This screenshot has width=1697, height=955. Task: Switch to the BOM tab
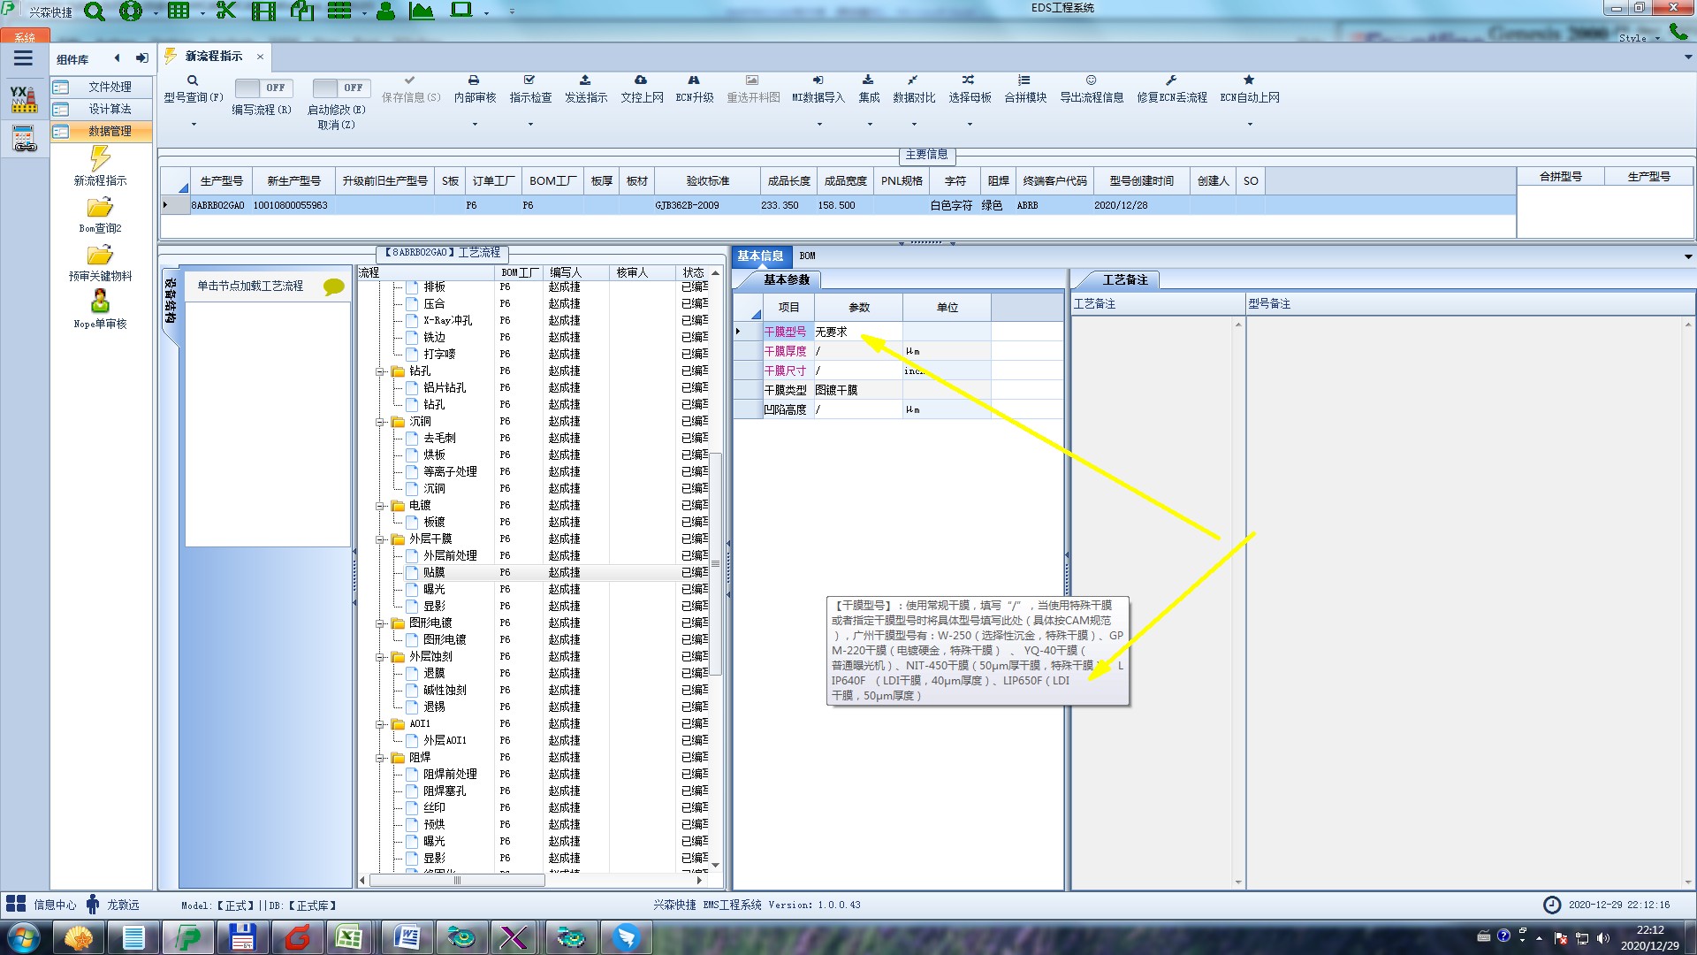click(807, 256)
